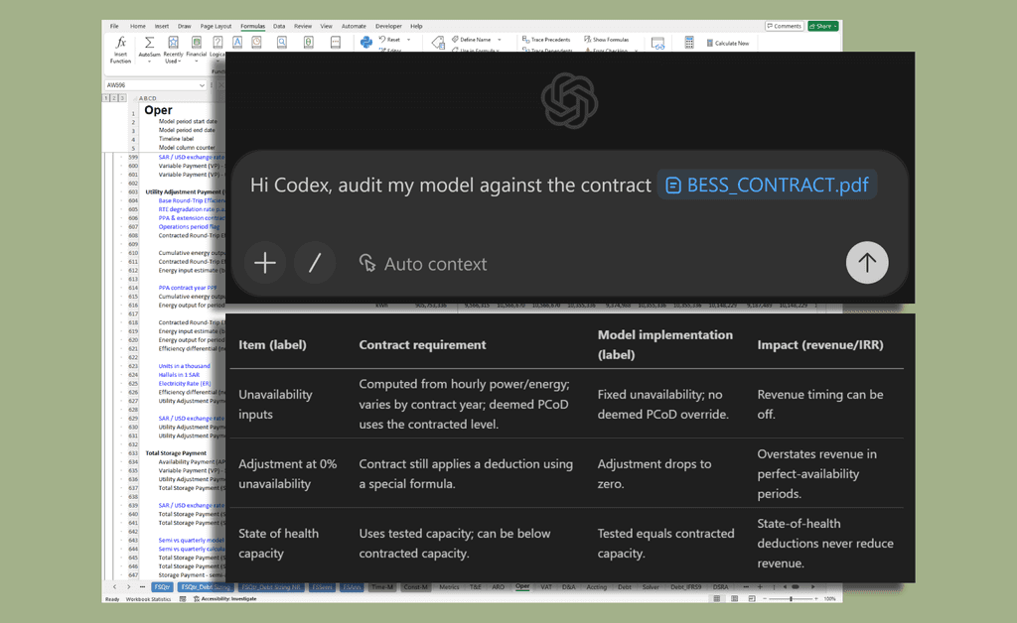The width and height of the screenshot is (1017, 623).
Task: Click the Watch Window glasses icon
Action: pos(657,44)
